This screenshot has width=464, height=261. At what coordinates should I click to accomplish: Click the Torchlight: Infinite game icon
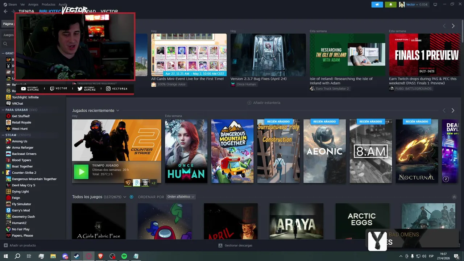pos(8,97)
